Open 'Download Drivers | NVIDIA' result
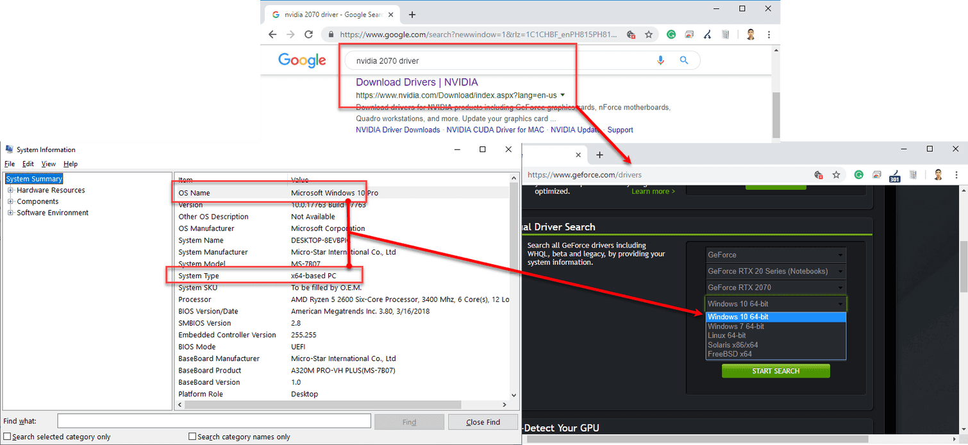 pyautogui.click(x=417, y=82)
